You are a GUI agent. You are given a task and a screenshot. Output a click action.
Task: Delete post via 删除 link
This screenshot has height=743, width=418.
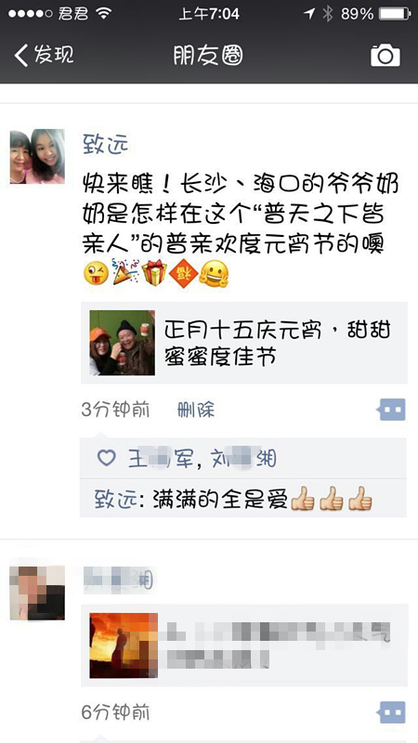[x=196, y=410]
